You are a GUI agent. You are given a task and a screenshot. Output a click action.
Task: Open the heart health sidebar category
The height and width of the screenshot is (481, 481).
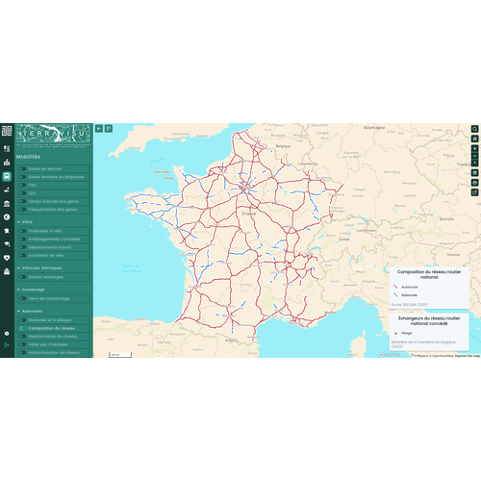[7, 258]
